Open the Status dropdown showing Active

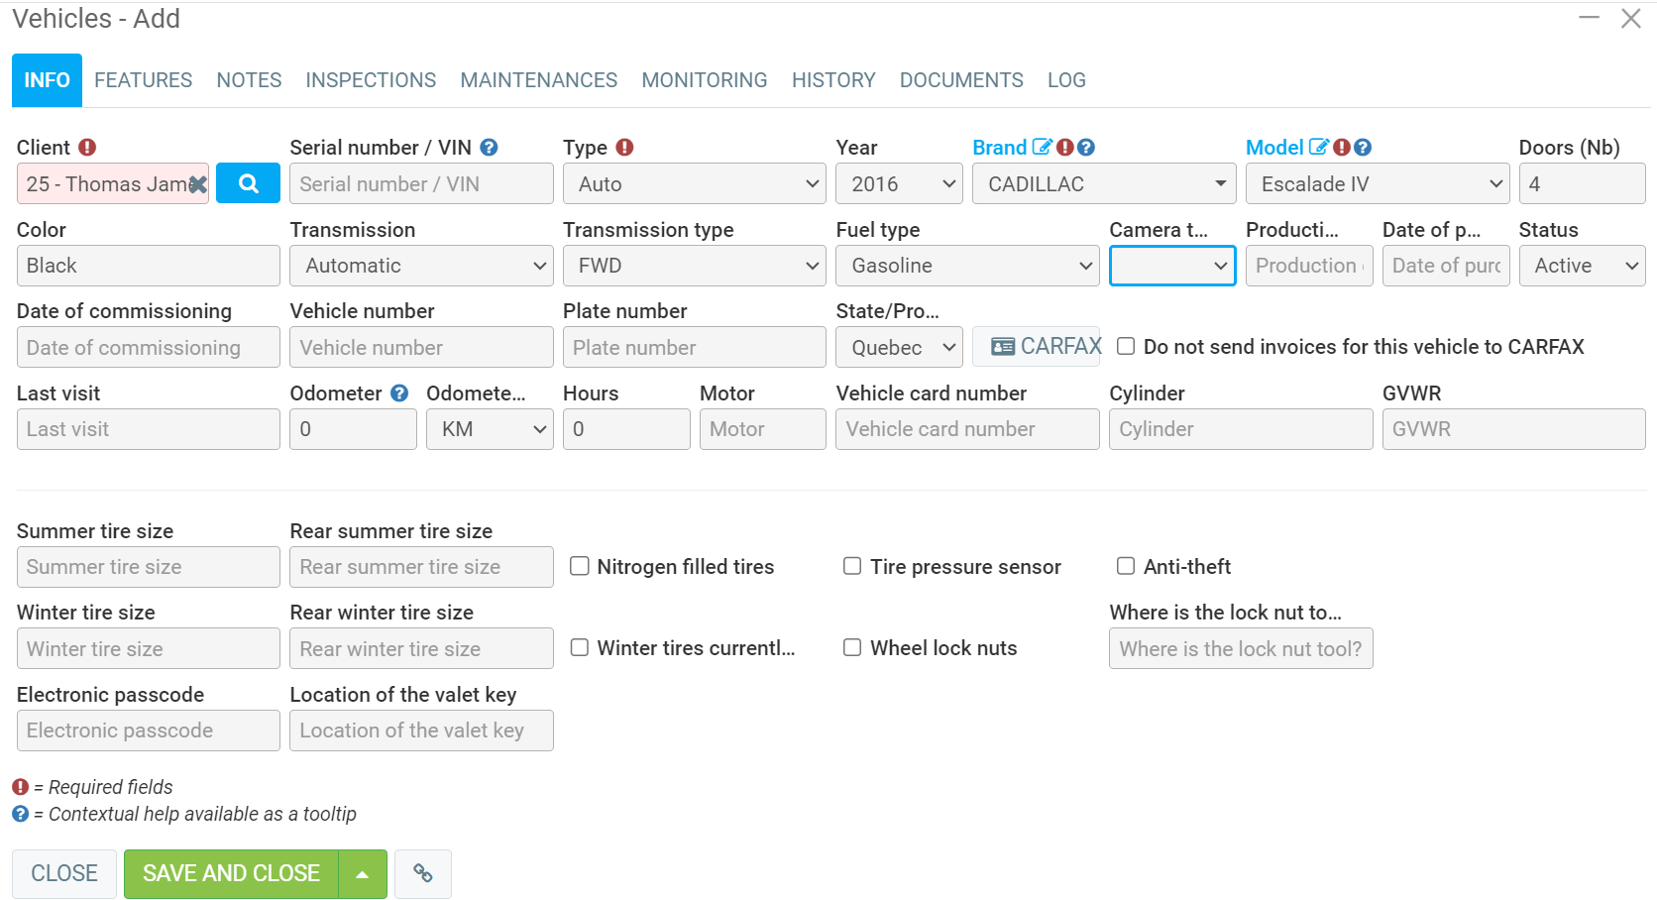[1582, 266]
